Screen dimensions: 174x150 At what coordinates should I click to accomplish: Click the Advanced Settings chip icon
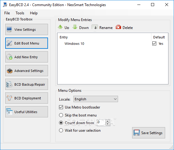pyautogui.click(x=9, y=71)
